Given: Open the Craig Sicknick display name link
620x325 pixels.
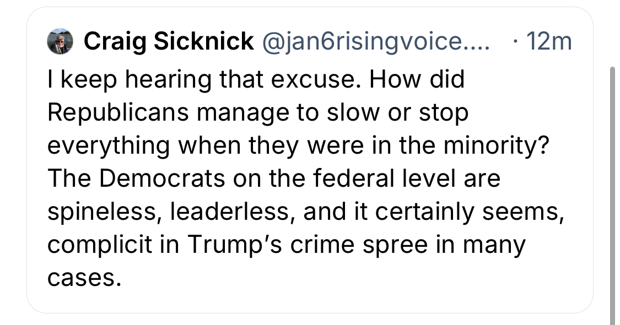Looking at the screenshot, I should click(x=169, y=42).
